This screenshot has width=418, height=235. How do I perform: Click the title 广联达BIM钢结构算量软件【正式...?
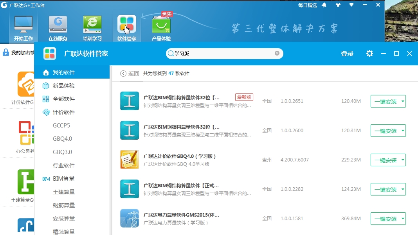point(181,185)
